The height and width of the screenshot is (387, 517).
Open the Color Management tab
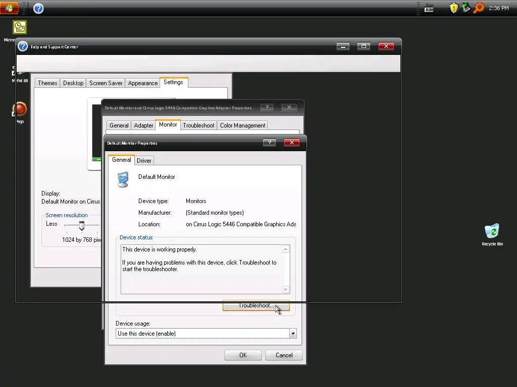tap(242, 125)
